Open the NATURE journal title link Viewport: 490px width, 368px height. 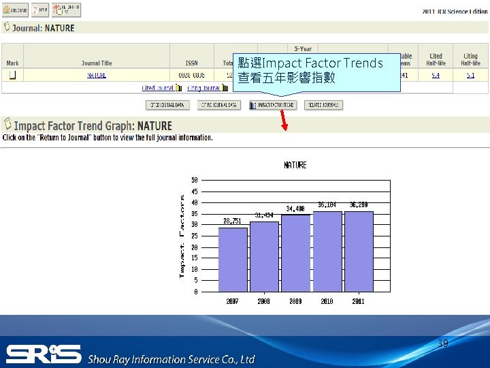pyautogui.click(x=97, y=75)
